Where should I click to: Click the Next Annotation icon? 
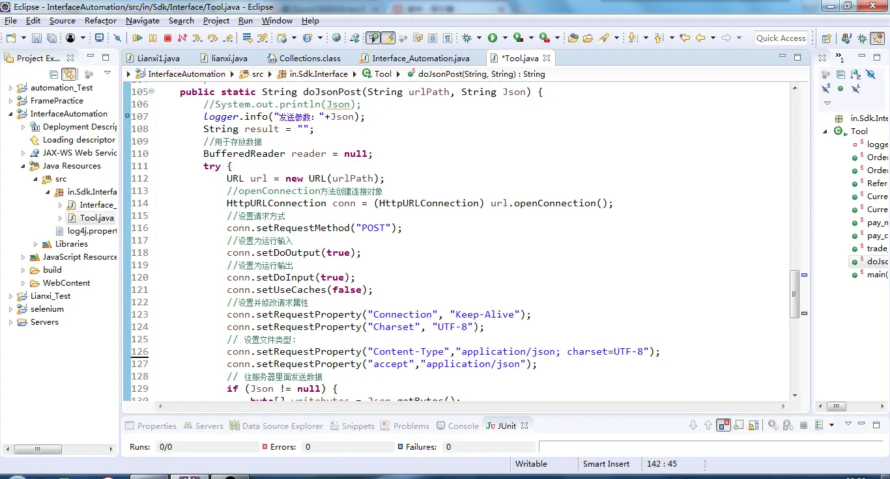click(x=632, y=38)
